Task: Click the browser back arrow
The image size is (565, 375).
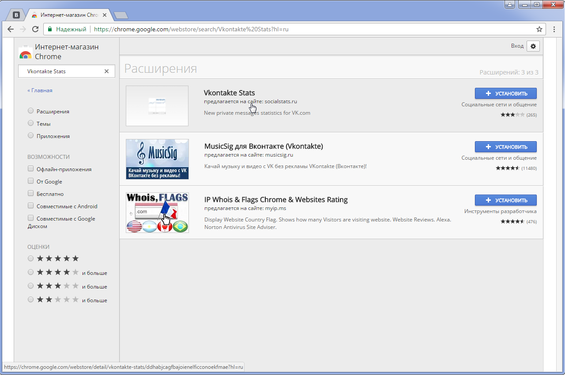Action: pyautogui.click(x=10, y=30)
